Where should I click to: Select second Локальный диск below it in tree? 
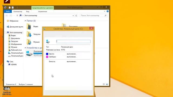click(x=16, y=56)
